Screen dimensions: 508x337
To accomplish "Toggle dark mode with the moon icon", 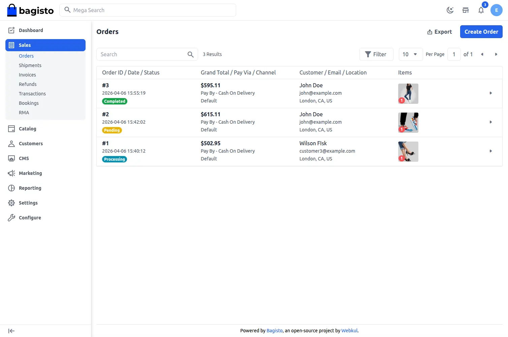I will tap(450, 10).
